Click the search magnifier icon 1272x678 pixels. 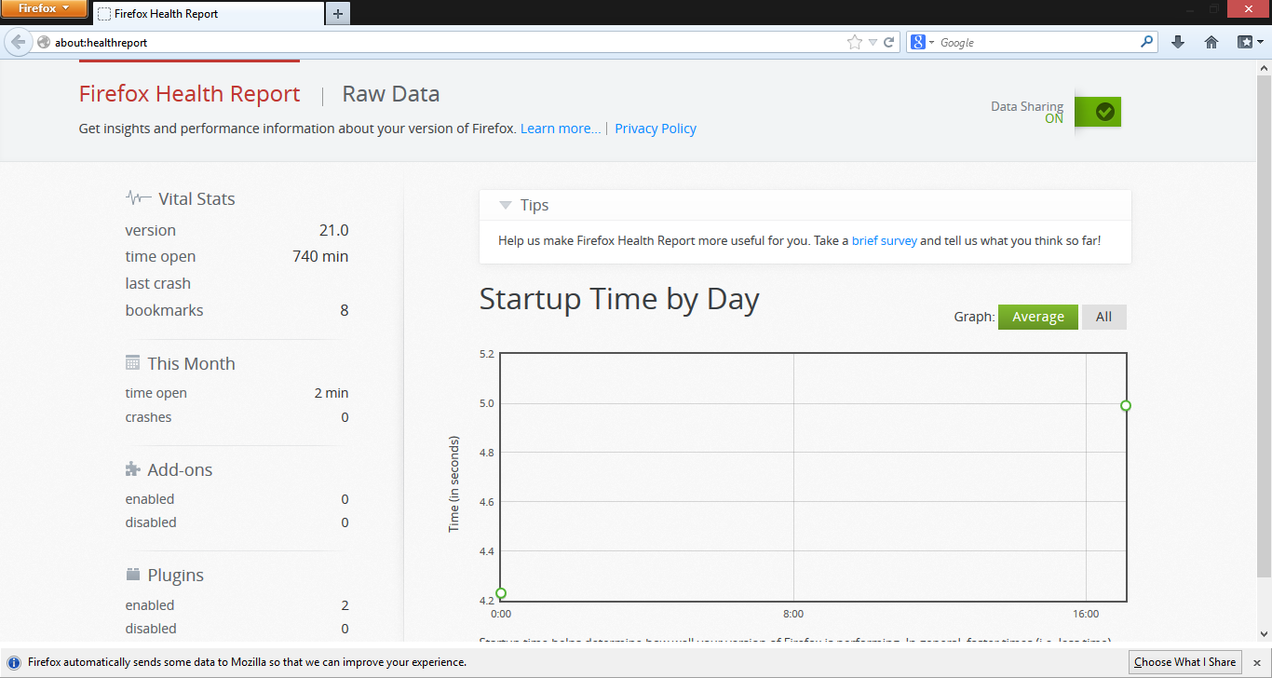click(x=1146, y=42)
